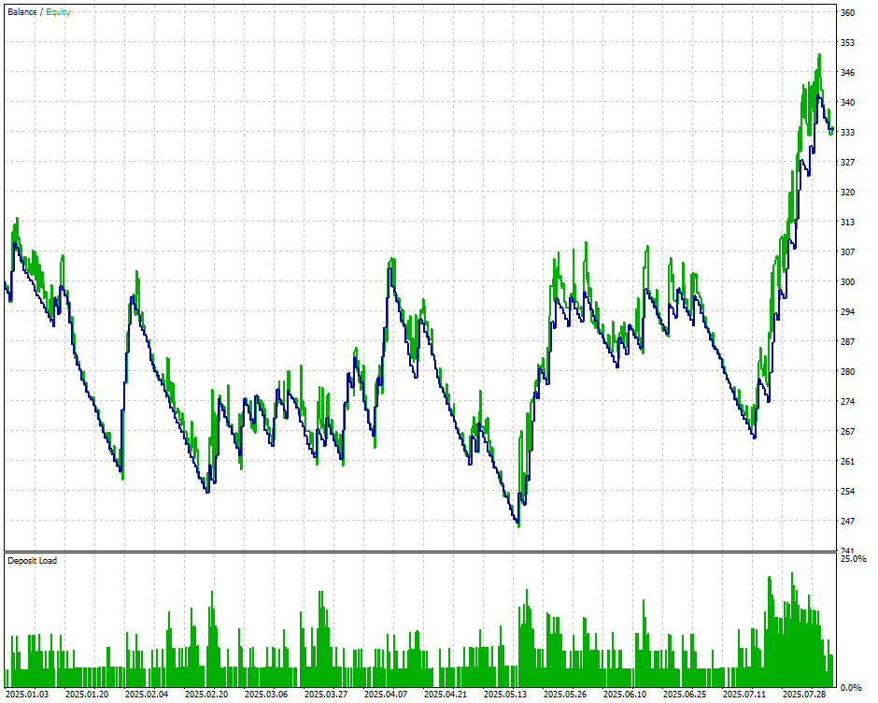This screenshot has height=703, width=878.
Task: Click the 340 axis value
Action: tap(848, 102)
